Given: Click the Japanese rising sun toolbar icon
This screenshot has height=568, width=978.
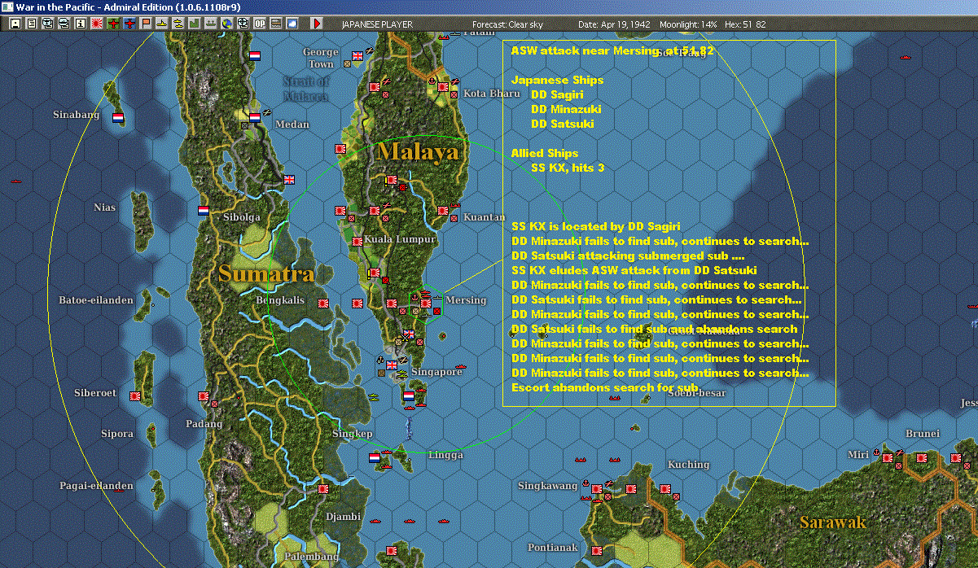Looking at the screenshot, I should [96, 24].
